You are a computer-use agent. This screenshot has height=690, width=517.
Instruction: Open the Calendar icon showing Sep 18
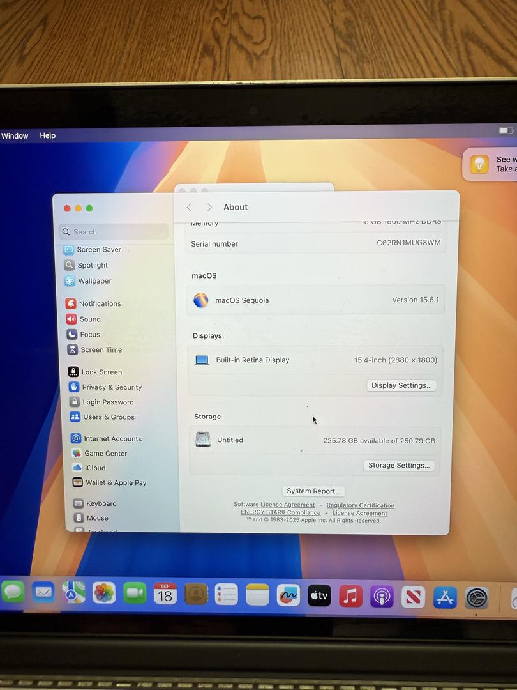pyautogui.click(x=165, y=594)
